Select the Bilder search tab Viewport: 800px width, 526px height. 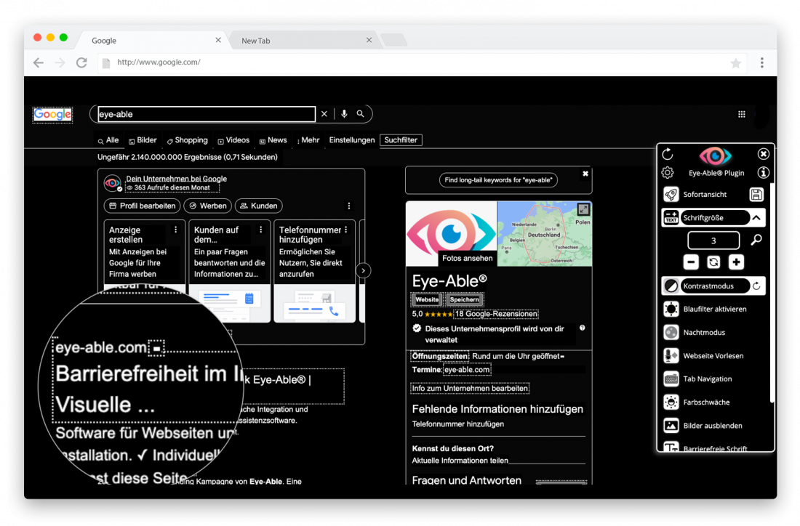tap(143, 140)
